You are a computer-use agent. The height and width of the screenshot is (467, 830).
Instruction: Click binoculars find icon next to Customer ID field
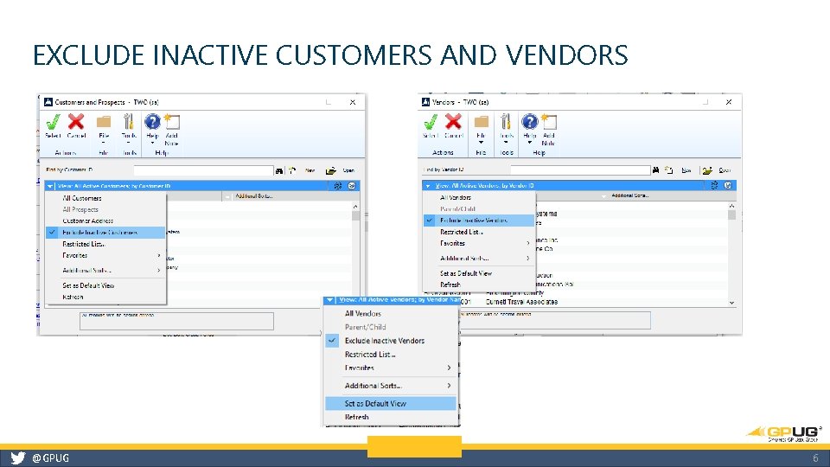click(x=279, y=170)
